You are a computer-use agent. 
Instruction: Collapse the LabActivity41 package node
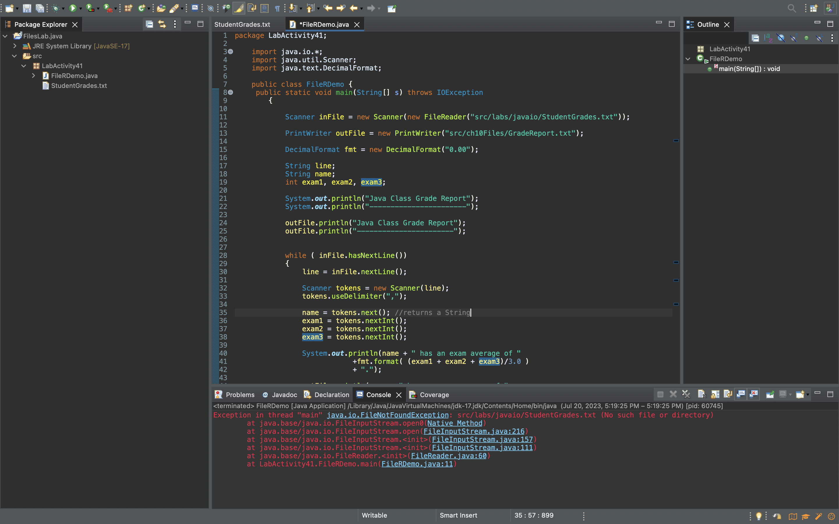24,66
